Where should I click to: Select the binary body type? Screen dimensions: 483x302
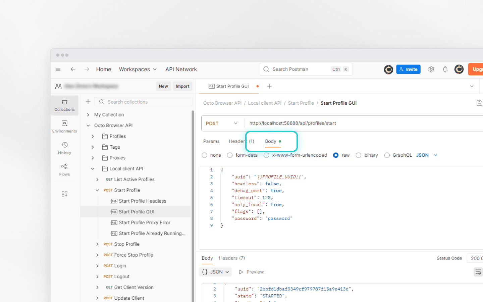359,155
